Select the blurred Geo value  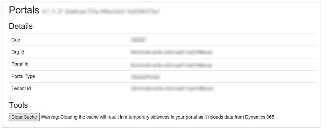pyautogui.click(x=138, y=40)
